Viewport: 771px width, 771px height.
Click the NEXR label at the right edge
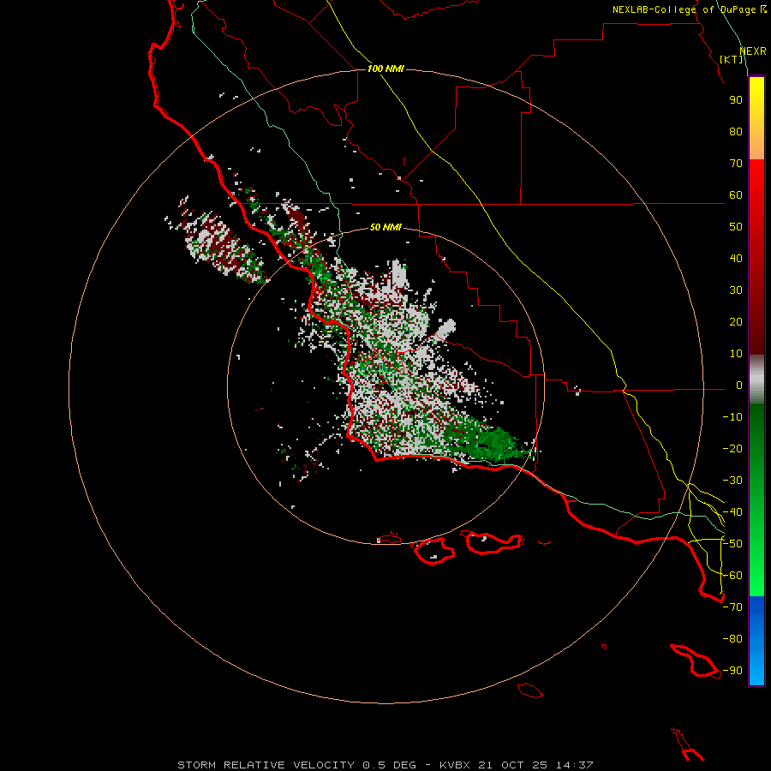point(753,51)
